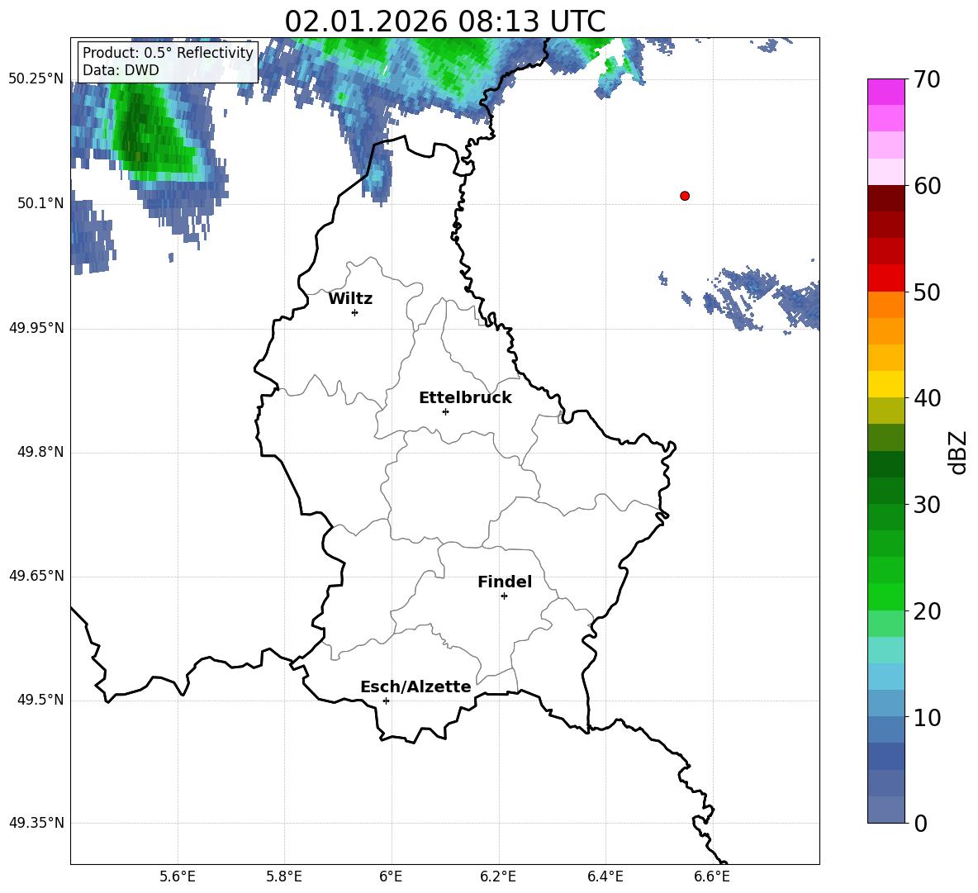Click the red dot radar site marker
978x893 pixels.
685,196
